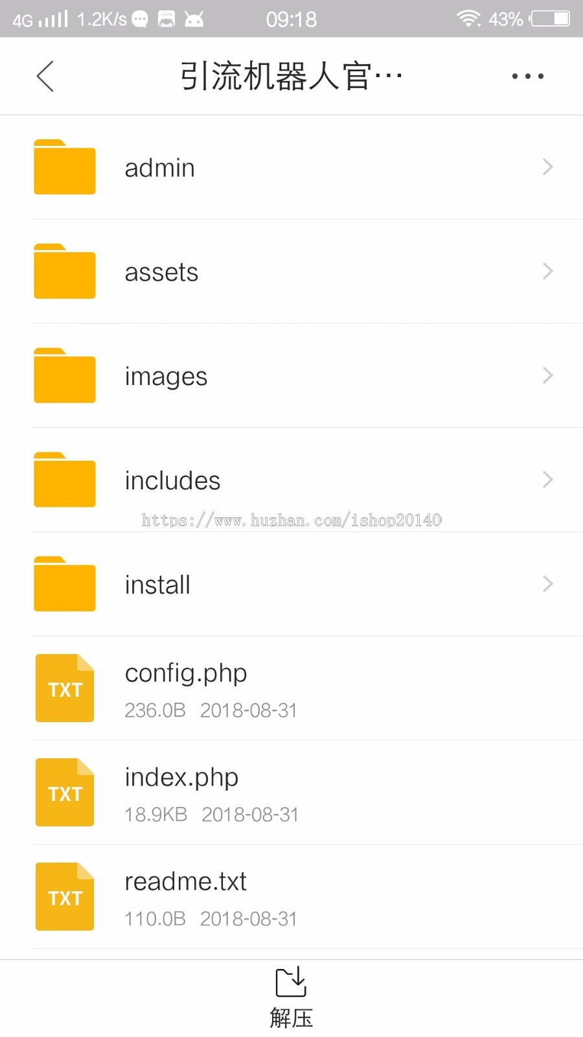Screen dimensions: 583x1037
Task: Tap the readme.txt TXT file icon
Action: 65,897
